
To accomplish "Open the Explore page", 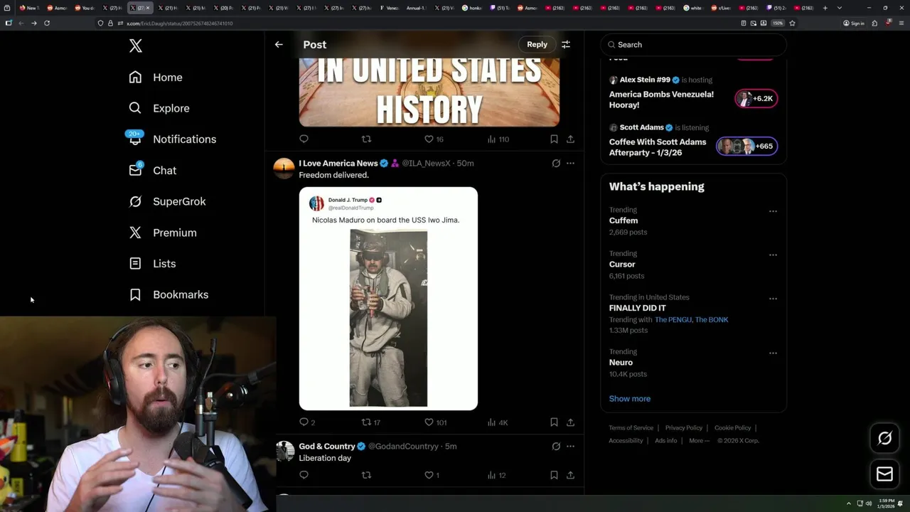I will (159, 108).
